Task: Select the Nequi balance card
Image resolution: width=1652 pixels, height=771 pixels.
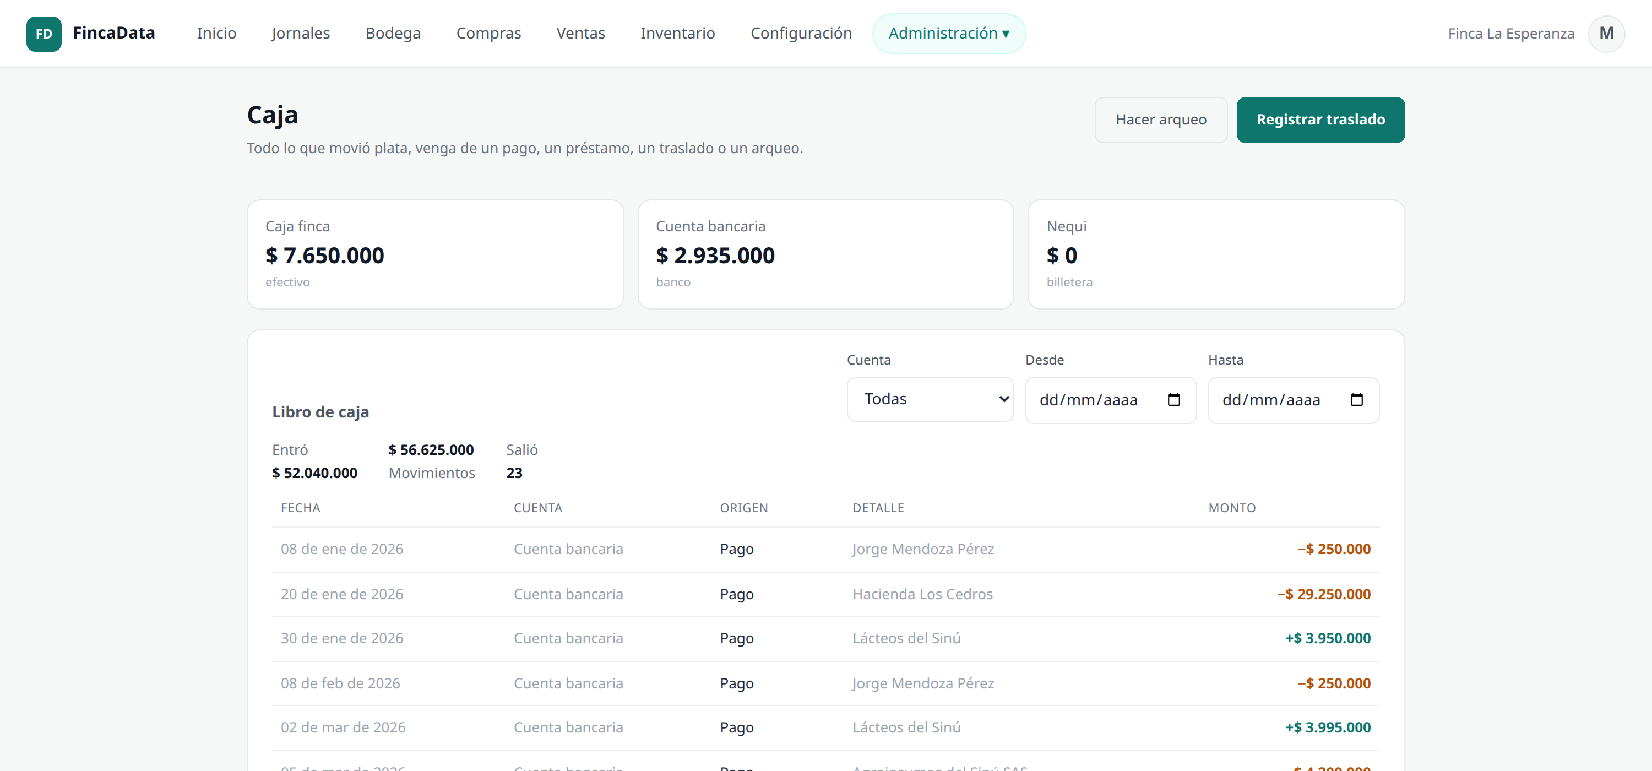Action: tap(1216, 254)
